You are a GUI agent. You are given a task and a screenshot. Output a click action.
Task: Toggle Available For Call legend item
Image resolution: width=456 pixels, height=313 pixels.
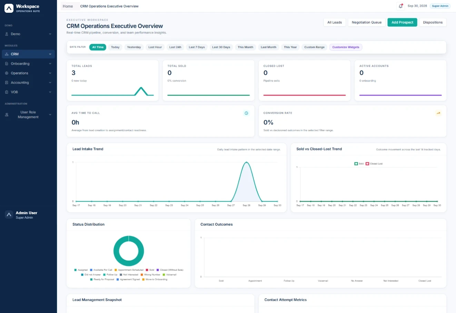pyautogui.click(x=101, y=270)
